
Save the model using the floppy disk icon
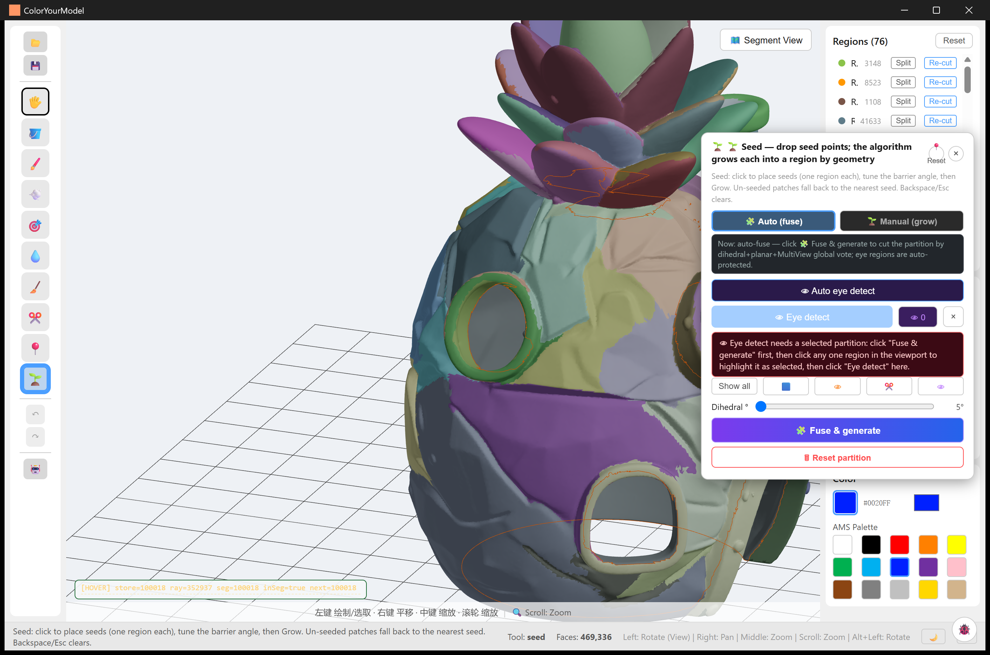click(x=35, y=65)
